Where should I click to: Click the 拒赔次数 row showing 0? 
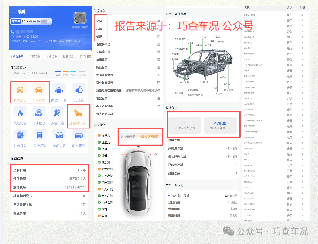coord(203,173)
